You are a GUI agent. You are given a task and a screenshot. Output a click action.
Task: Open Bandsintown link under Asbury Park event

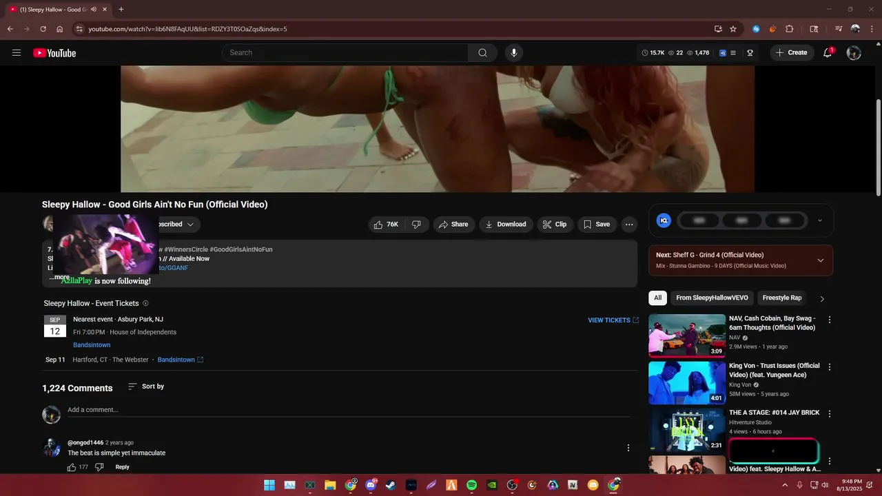(92, 345)
